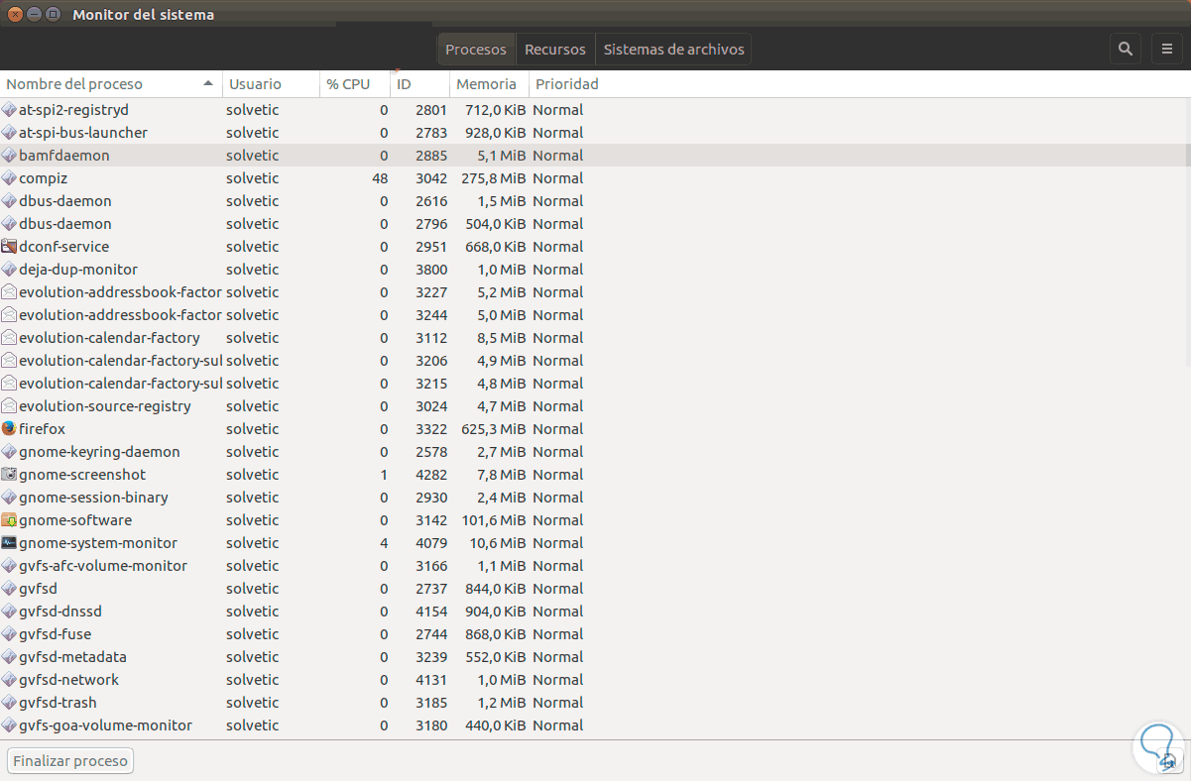Click process ID 4079
The height and width of the screenshot is (781, 1191).
(x=431, y=543)
